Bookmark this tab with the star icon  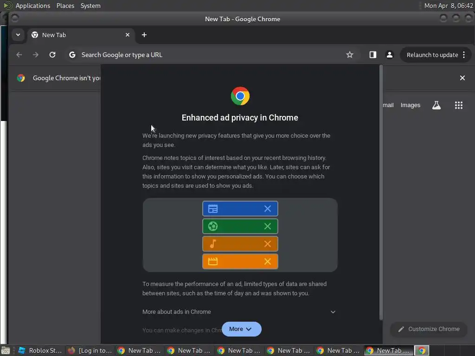tap(350, 55)
